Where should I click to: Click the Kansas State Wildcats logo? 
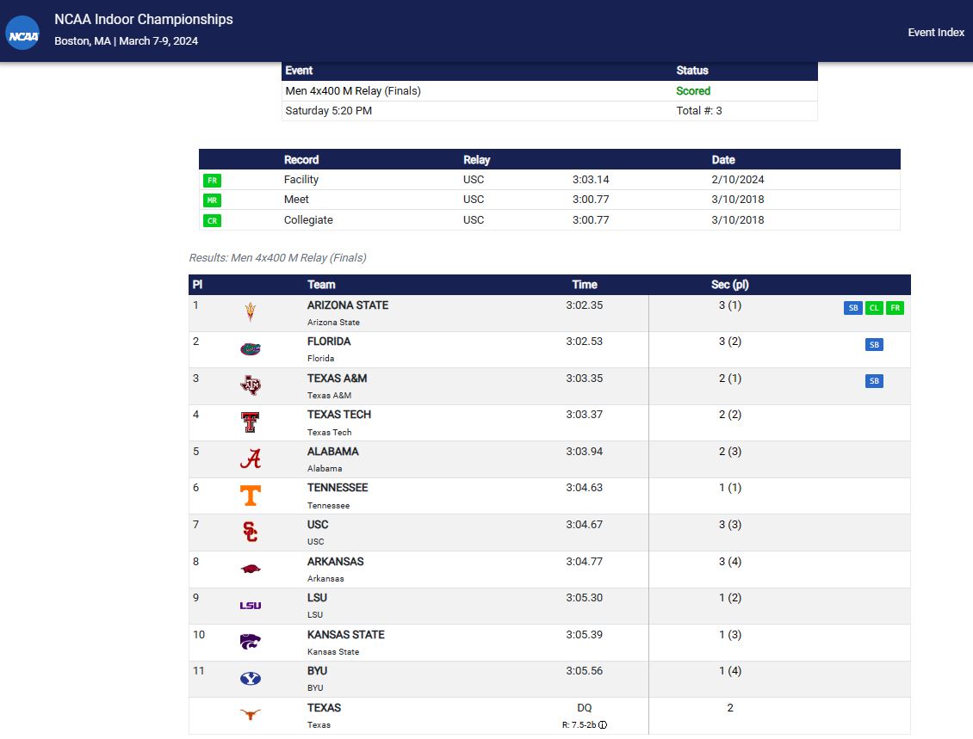[x=251, y=642]
